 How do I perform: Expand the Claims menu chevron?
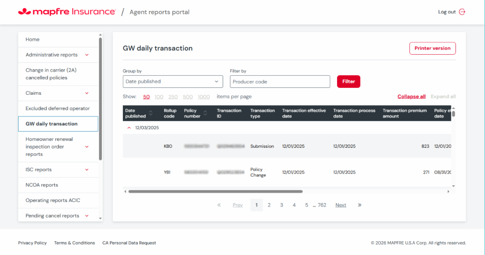point(86,93)
